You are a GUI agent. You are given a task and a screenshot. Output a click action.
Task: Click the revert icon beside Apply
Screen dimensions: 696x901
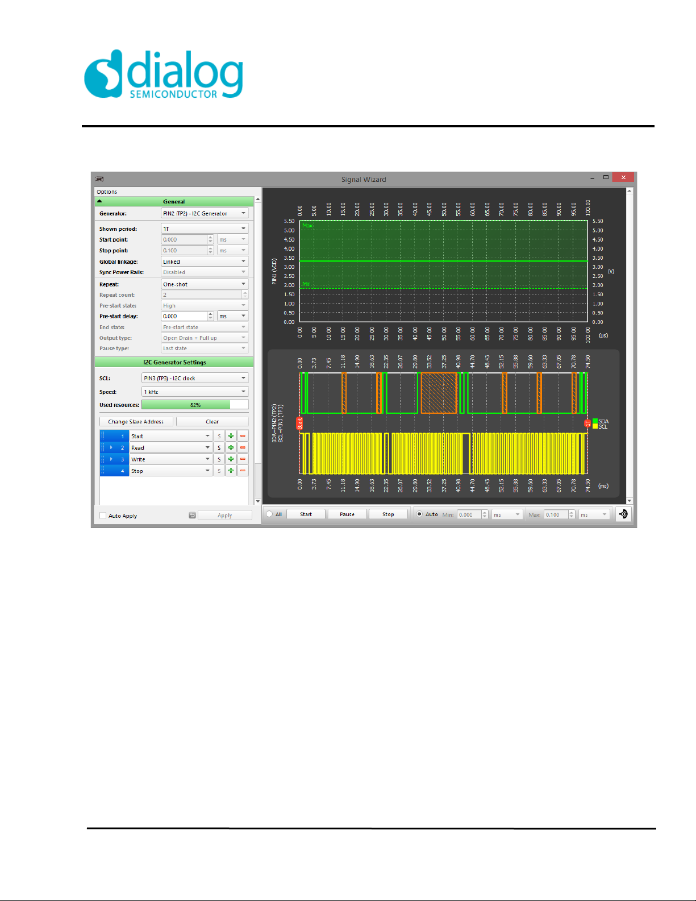[192, 516]
